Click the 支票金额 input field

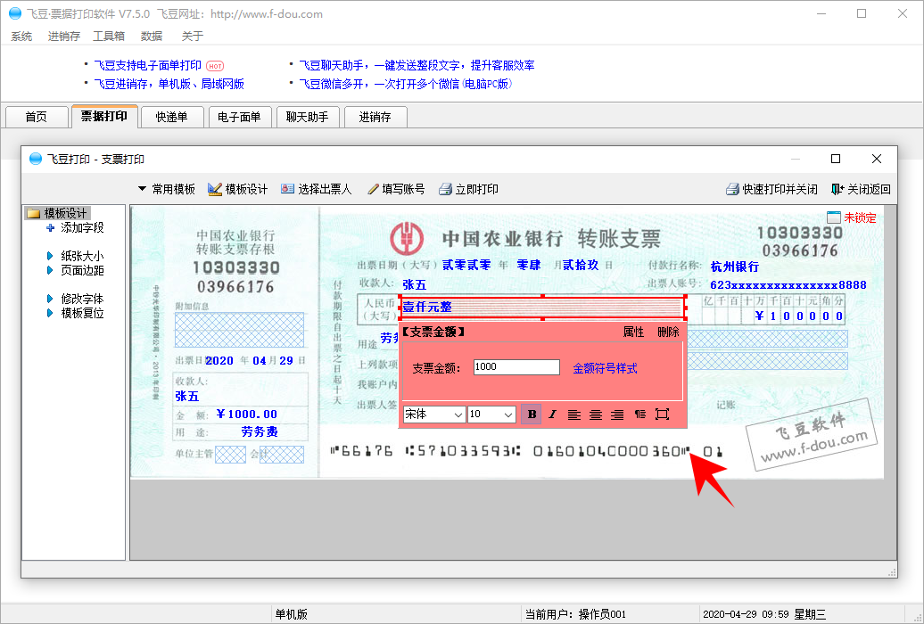516,367
